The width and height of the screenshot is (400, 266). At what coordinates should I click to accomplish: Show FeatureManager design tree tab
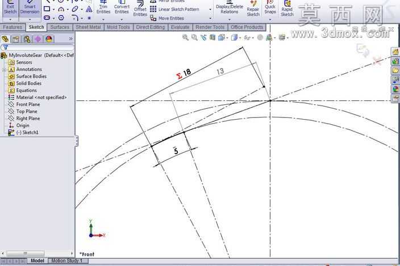tap(5, 39)
